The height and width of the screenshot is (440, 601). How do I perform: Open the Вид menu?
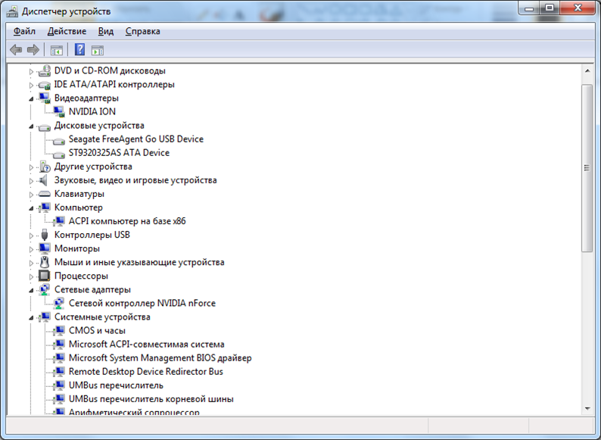click(106, 31)
